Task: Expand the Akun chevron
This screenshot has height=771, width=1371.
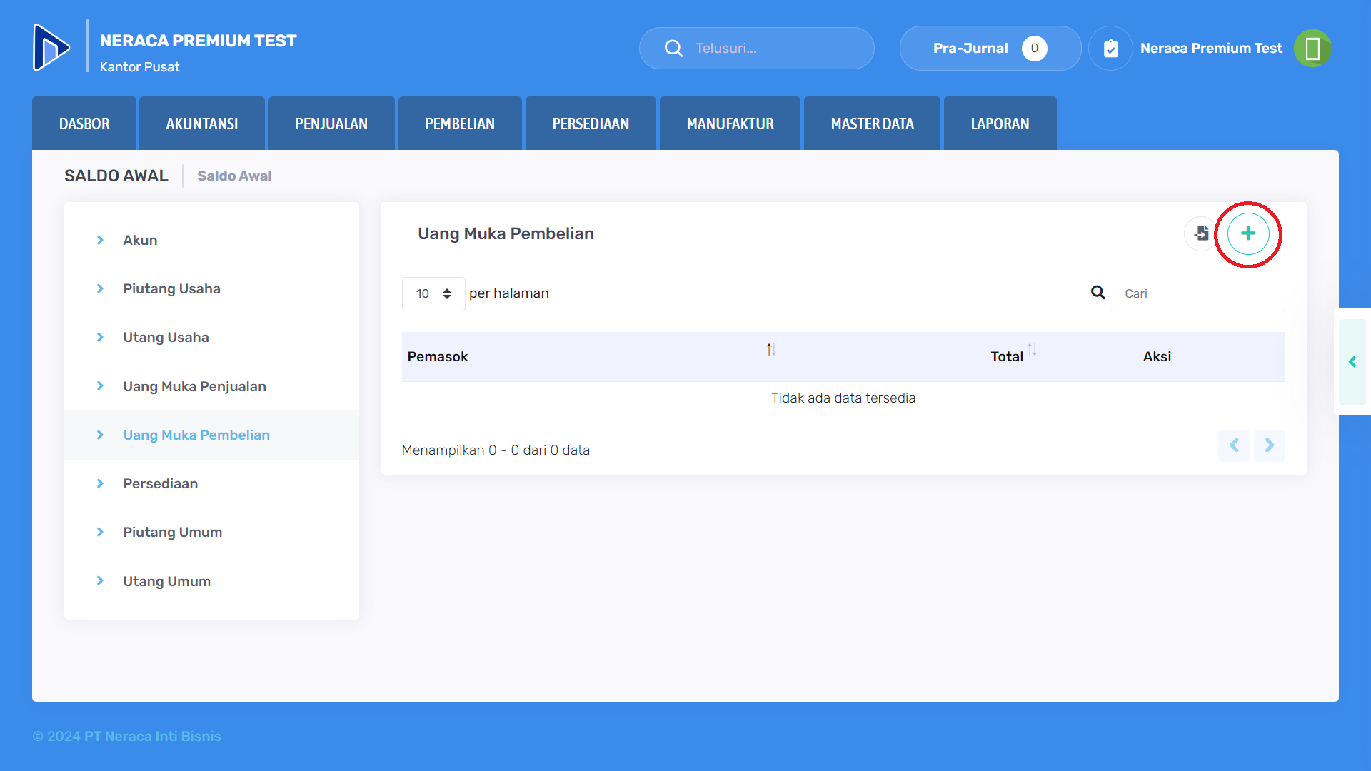Action: pos(100,240)
